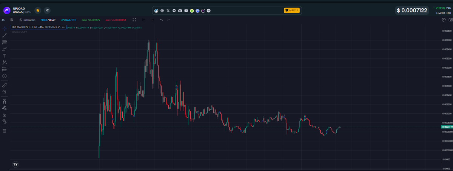Screen dimensions: 453x171
Task: Open the candlestick chart style selector
Action: pos(12,20)
